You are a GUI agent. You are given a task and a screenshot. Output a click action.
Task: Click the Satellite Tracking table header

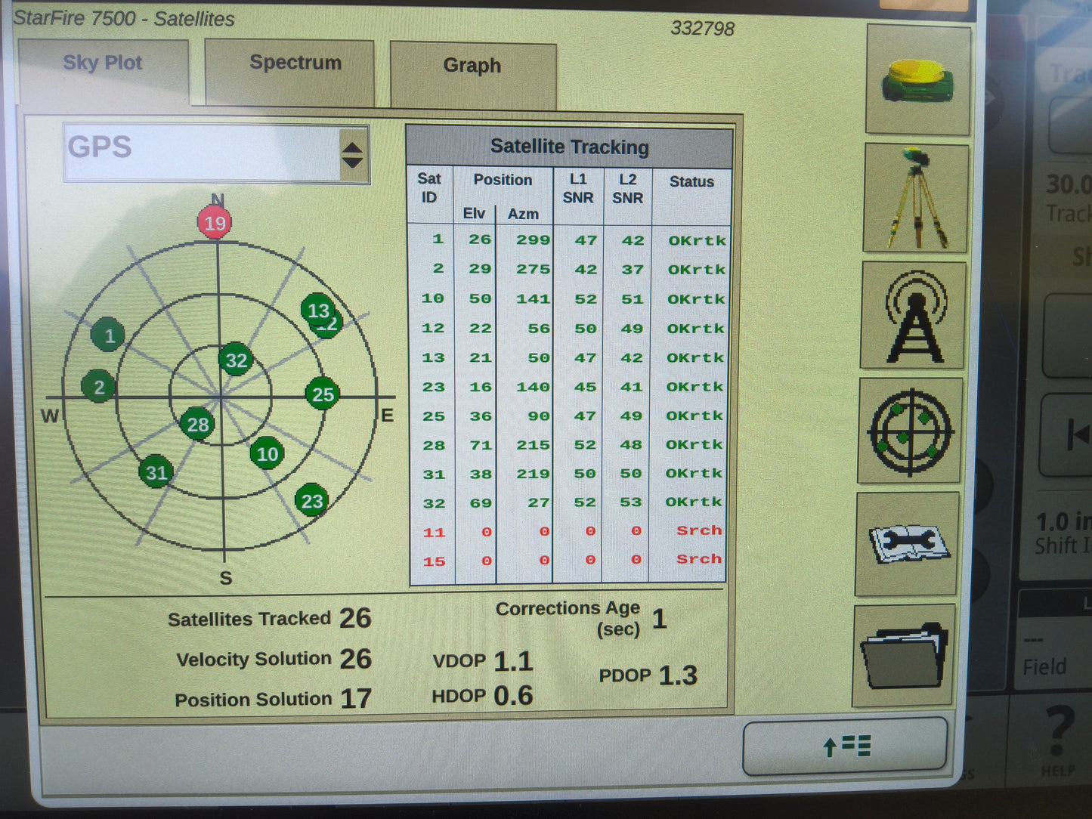(x=569, y=147)
